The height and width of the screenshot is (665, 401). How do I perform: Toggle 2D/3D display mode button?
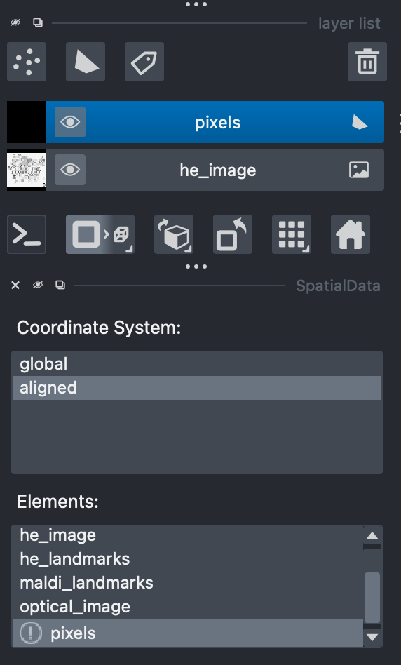pyautogui.click(x=100, y=234)
